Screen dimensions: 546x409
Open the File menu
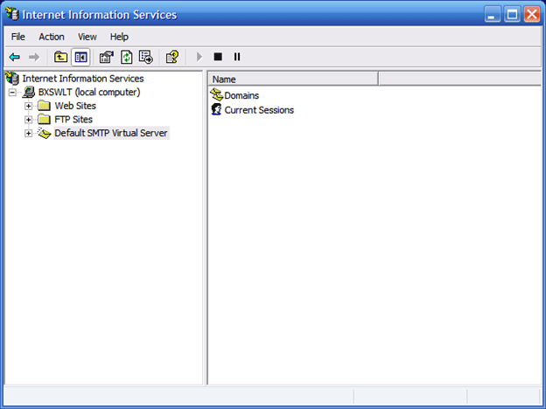tap(18, 37)
